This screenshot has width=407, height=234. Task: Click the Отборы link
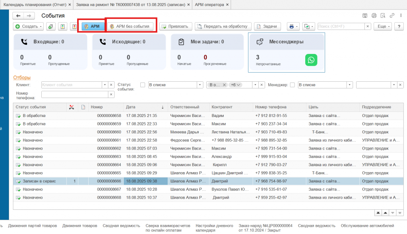pos(22,78)
